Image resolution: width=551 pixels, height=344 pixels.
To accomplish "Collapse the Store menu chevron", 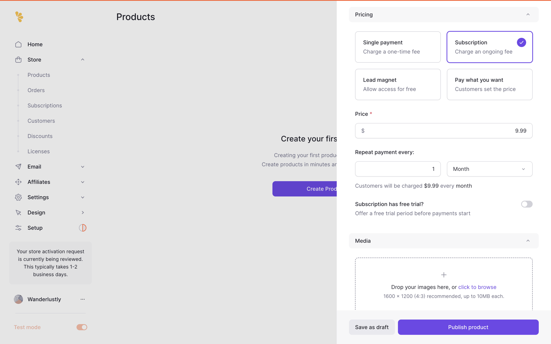I will (x=83, y=60).
